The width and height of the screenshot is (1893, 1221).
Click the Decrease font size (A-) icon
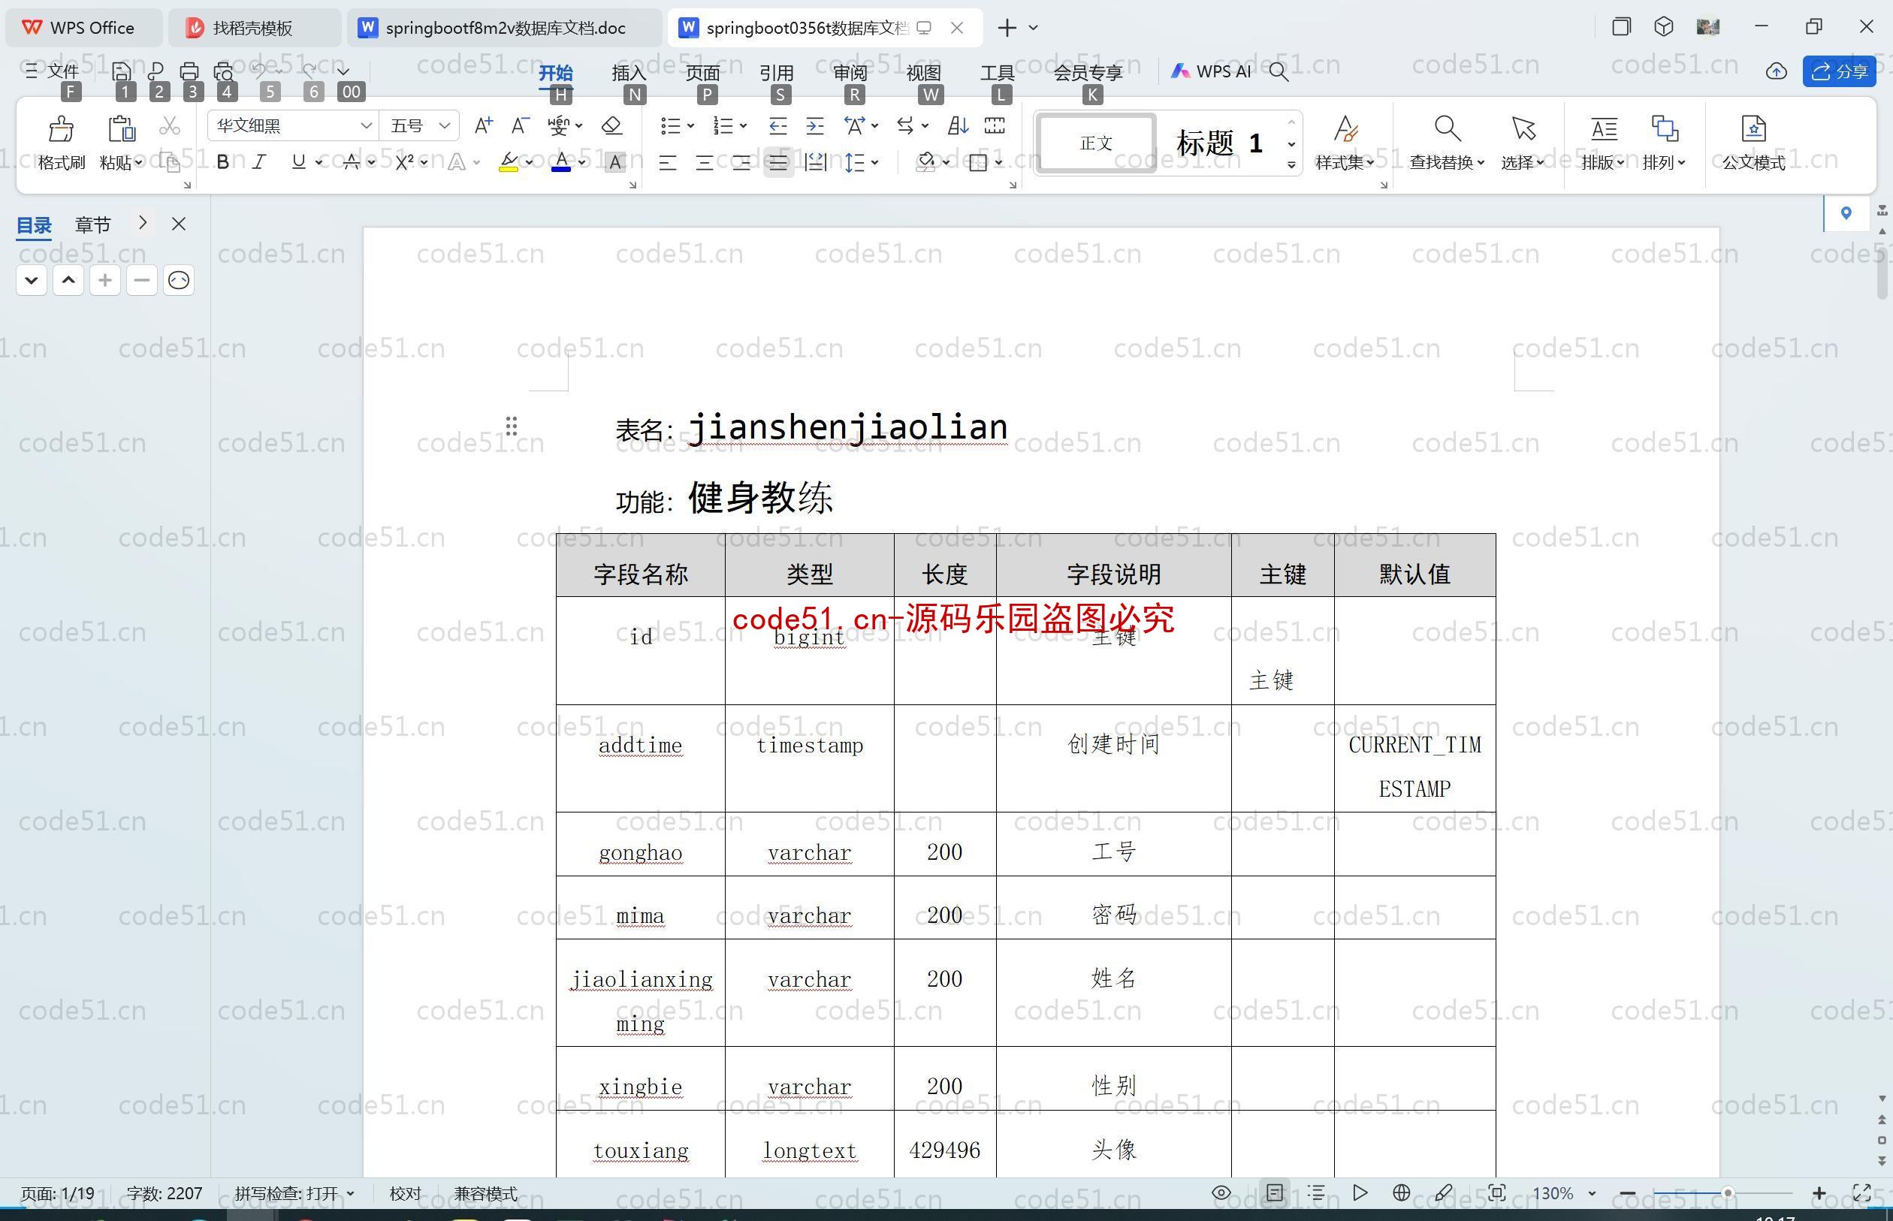coord(521,125)
